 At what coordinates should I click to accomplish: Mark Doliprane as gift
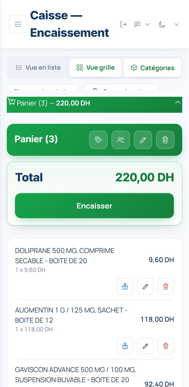pyautogui.click(x=125, y=286)
